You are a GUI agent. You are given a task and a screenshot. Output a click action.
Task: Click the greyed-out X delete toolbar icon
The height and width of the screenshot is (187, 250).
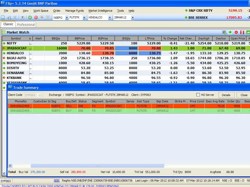[15, 17]
